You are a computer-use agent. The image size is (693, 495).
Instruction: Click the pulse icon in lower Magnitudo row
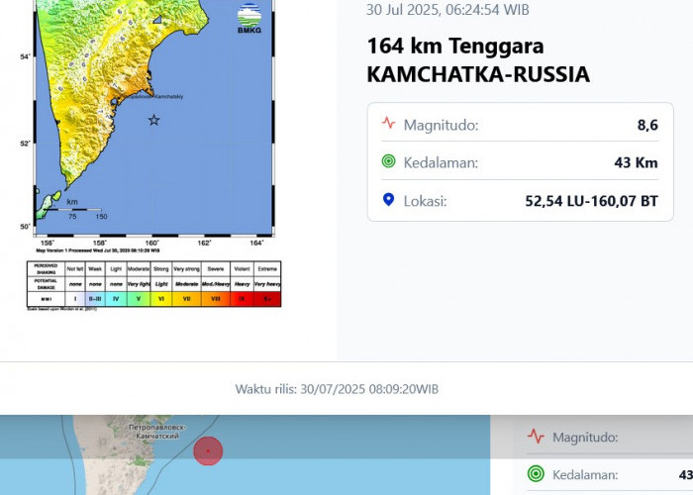click(x=536, y=437)
